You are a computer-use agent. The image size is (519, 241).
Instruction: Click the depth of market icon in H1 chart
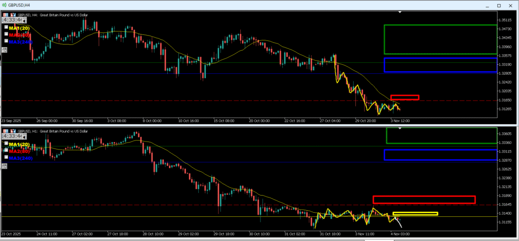(x=6, y=131)
